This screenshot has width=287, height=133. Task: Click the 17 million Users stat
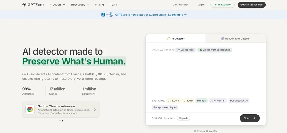pos(57,91)
